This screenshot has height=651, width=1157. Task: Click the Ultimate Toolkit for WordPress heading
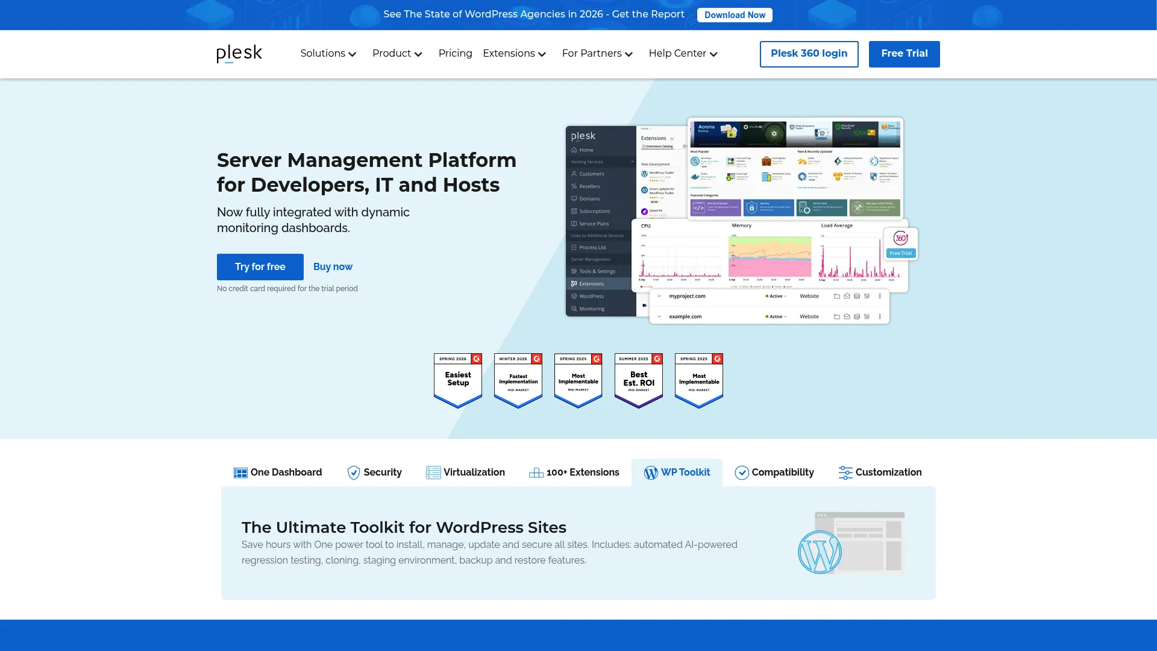click(404, 527)
